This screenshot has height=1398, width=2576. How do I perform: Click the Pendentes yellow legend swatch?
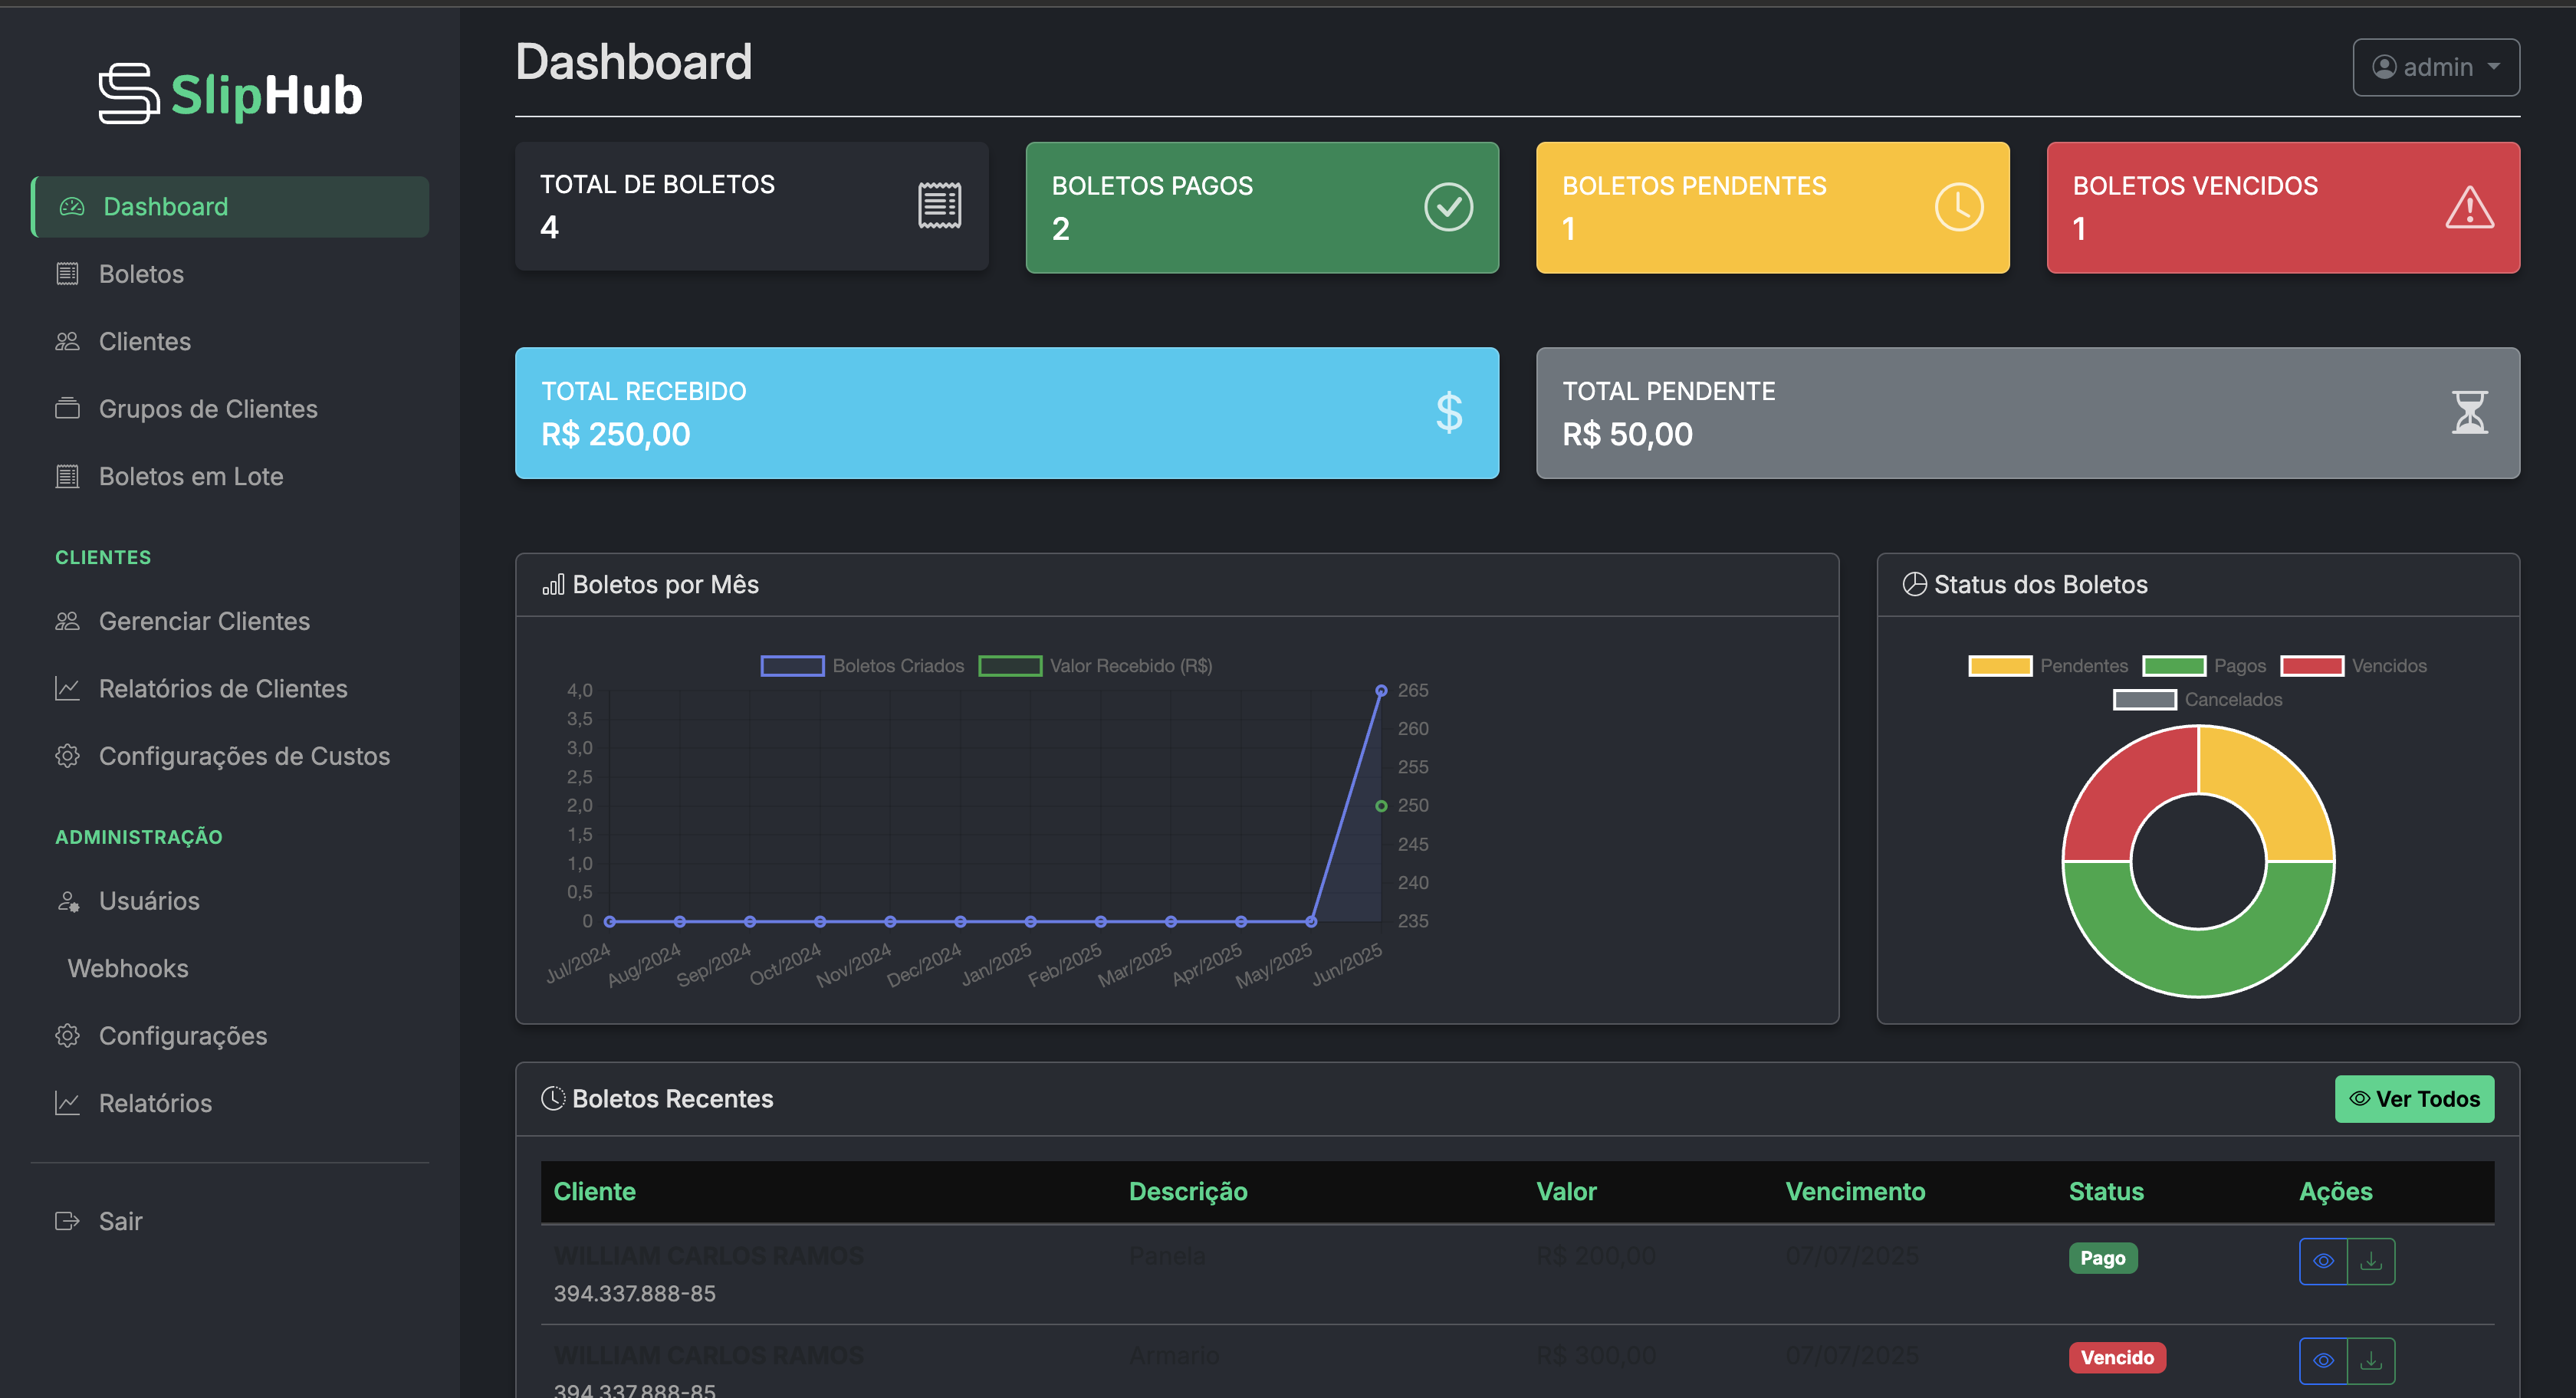(1999, 665)
